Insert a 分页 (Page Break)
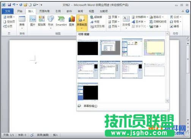Screen dimensions: 191x139 coord(8,26)
